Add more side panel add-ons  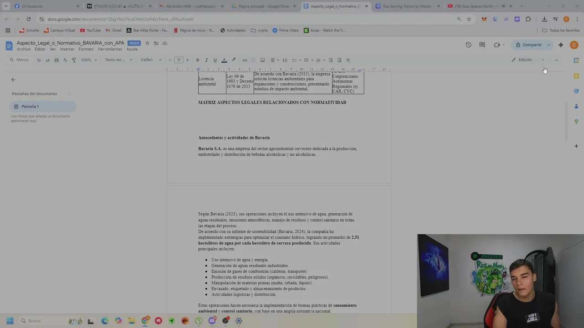[x=576, y=146]
